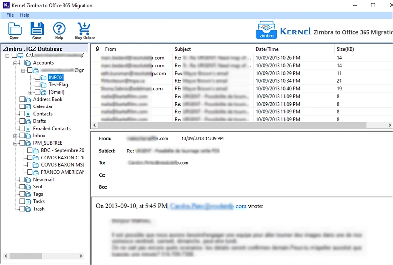Select the Test-Flag folder label
This screenshot has width=393, height=265.
(58, 85)
